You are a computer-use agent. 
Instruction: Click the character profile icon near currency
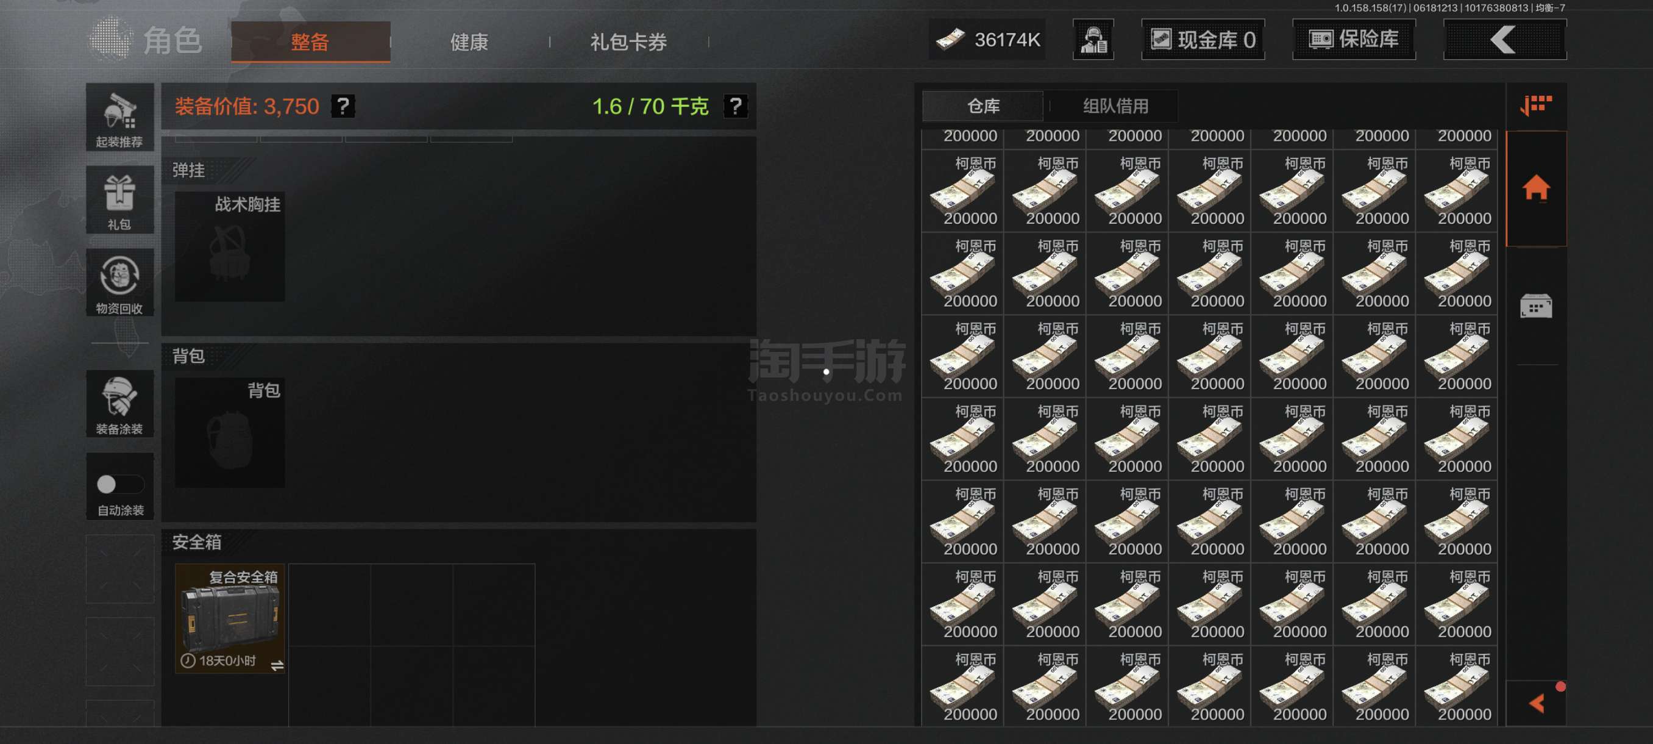pyautogui.click(x=1093, y=40)
